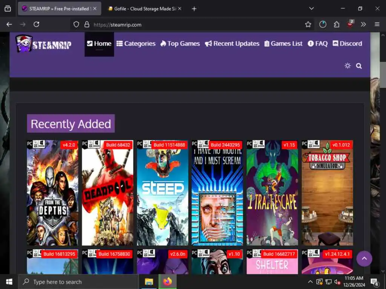Open the FAQ page
This screenshot has height=289, width=386.
point(317,44)
